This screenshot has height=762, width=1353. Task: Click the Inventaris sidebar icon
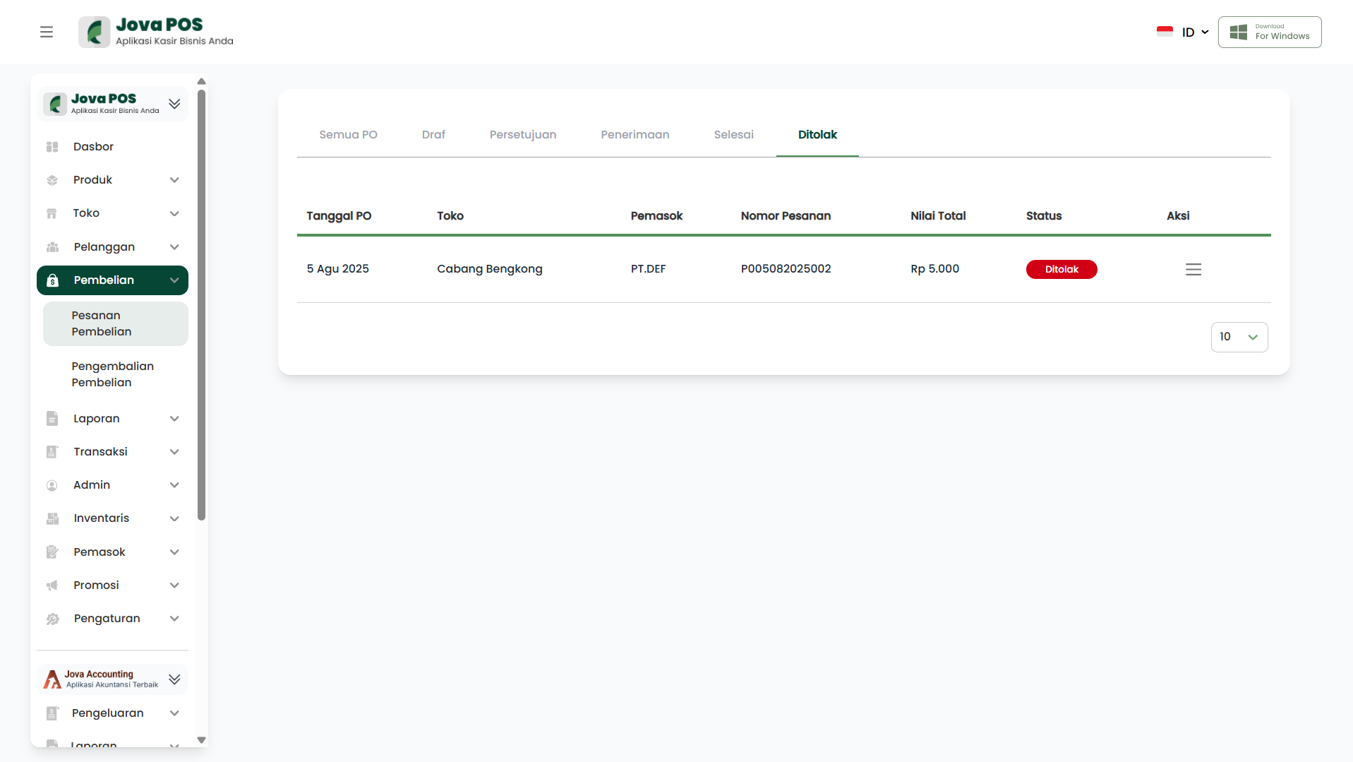52,518
